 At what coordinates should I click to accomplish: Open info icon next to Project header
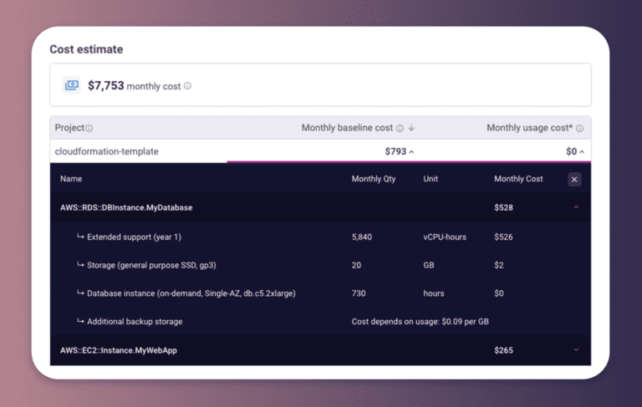[x=89, y=129]
